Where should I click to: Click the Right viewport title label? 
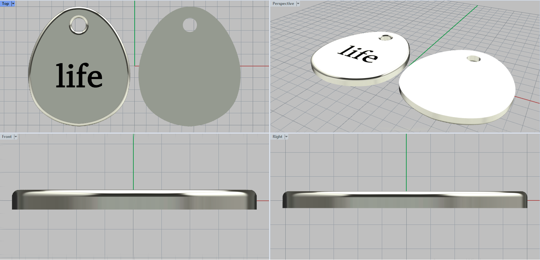pyautogui.click(x=277, y=136)
